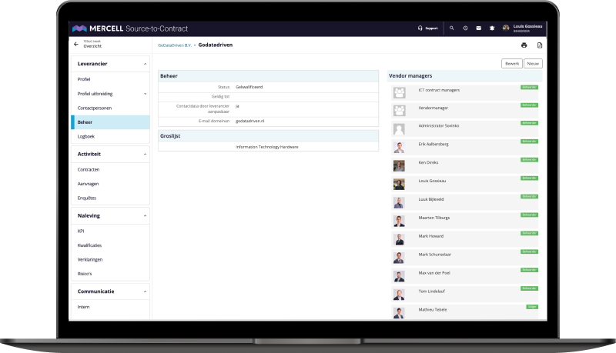Follow the GoDataDriven B.V. breadcrumb link
This screenshot has height=353, width=616.
click(x=175, y=45)
